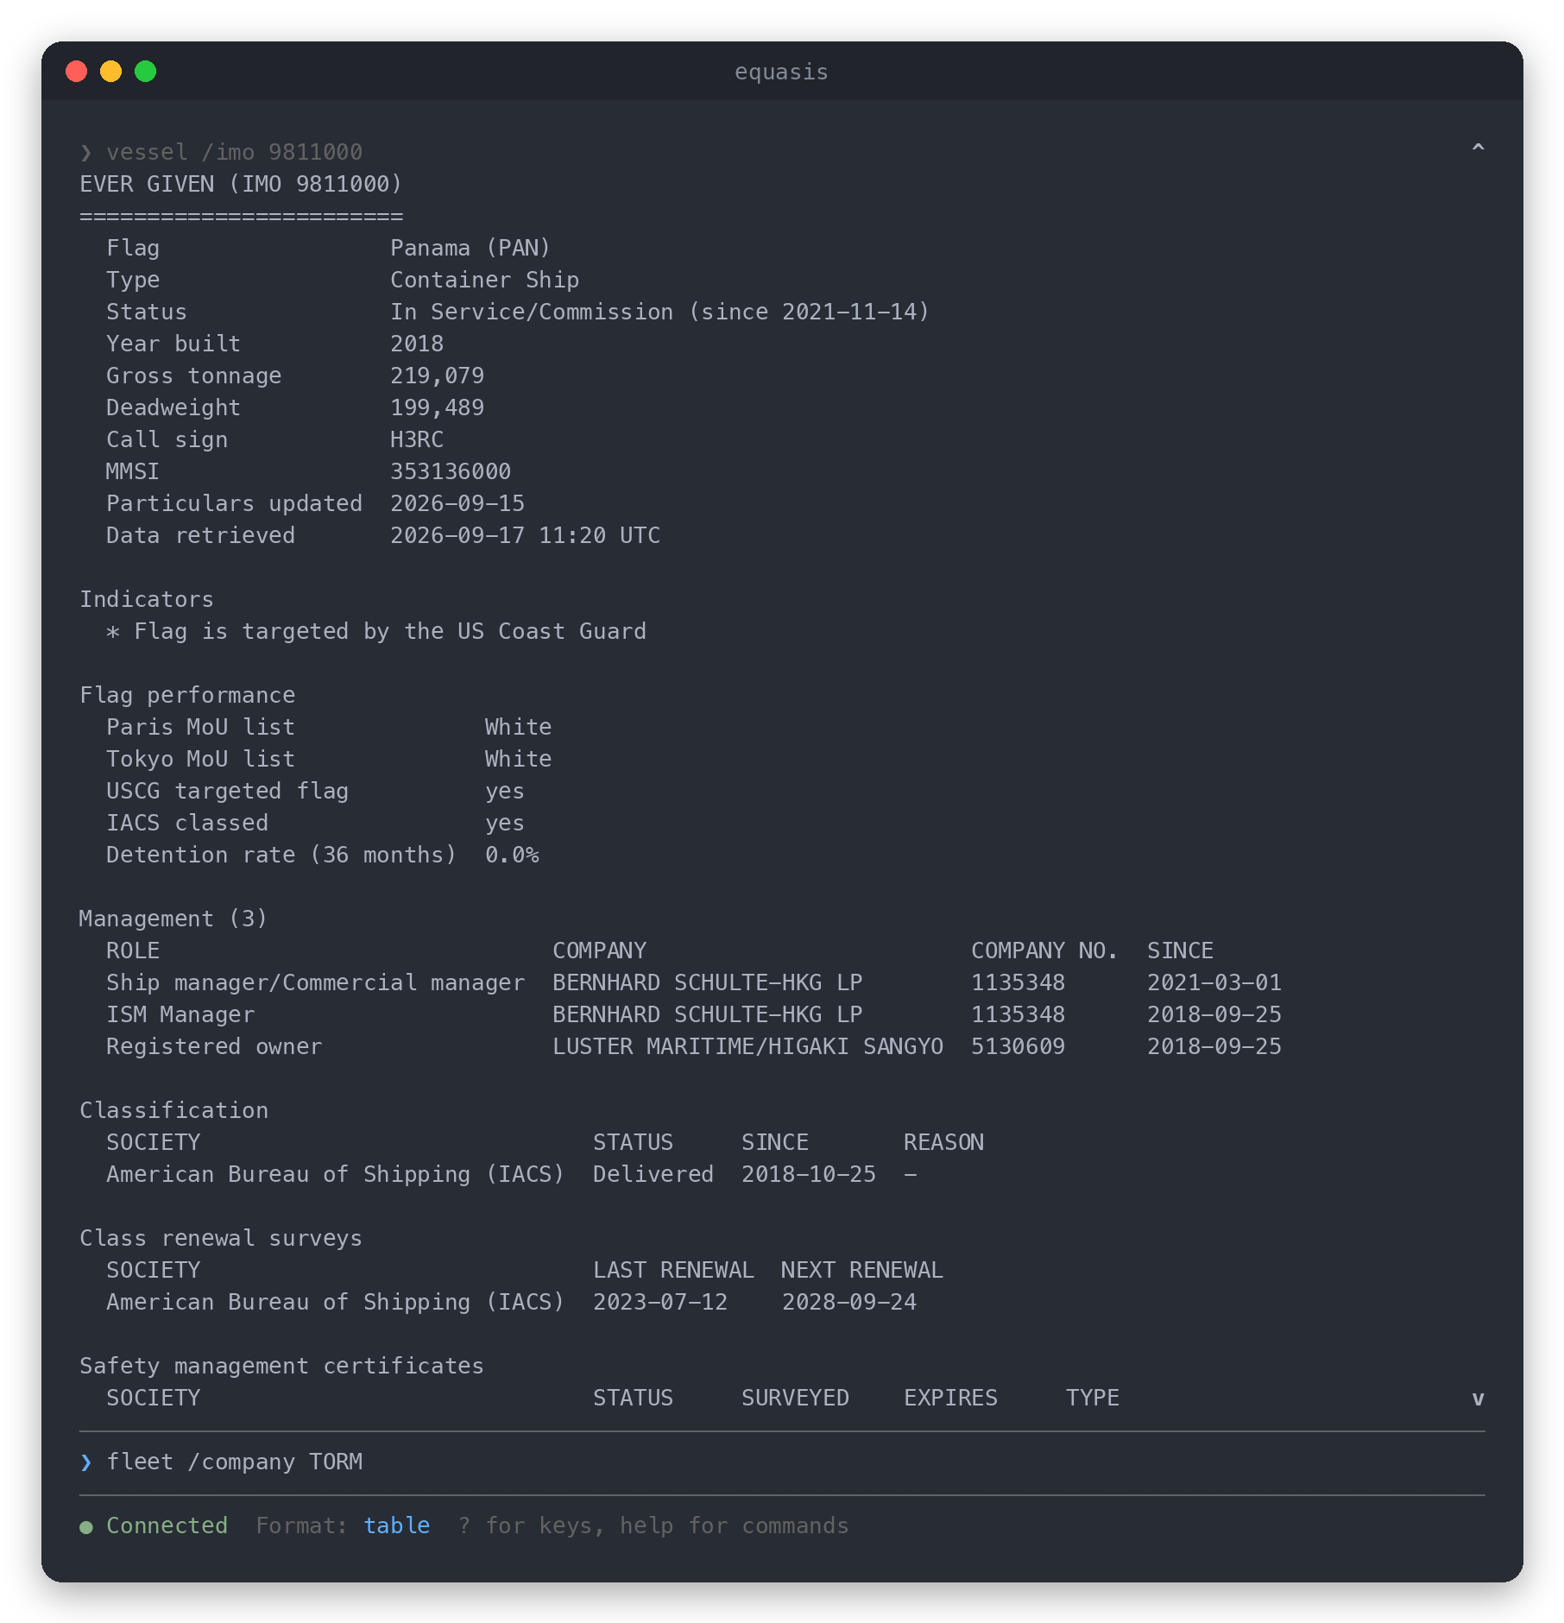This screenshot has width=1564, height=1623.
Task: Click the scroll down v indicator
Action: point(1478,1399)
